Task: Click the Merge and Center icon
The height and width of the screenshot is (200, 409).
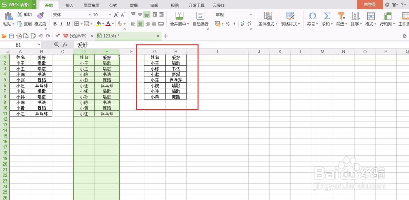Action: point(179,16)
